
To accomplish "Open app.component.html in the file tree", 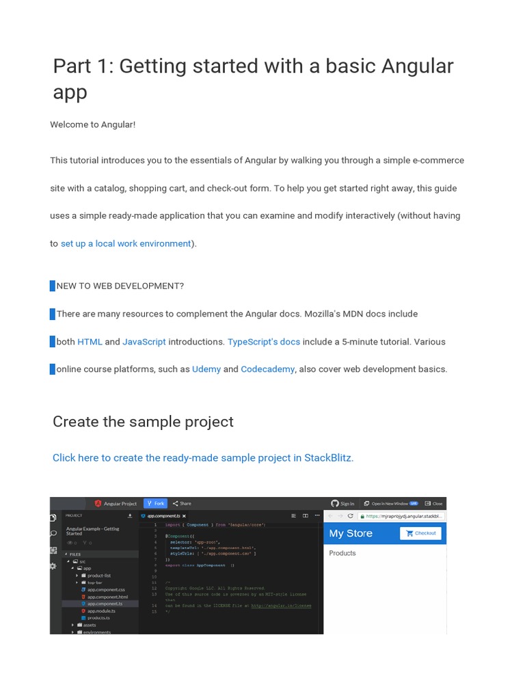I will point(107,597).
